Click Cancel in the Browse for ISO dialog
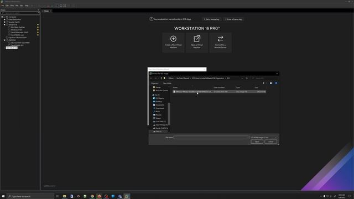Viewport: 354px width, 199px height. (x=270, y=142)
